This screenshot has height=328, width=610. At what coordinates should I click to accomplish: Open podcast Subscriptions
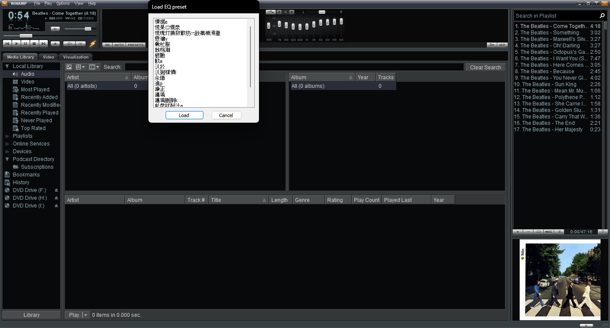[37, 167]
